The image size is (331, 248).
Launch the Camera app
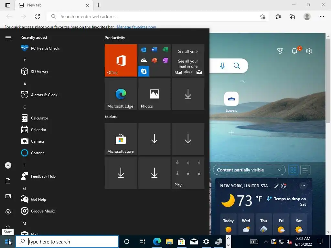click(x=33, y=141)
